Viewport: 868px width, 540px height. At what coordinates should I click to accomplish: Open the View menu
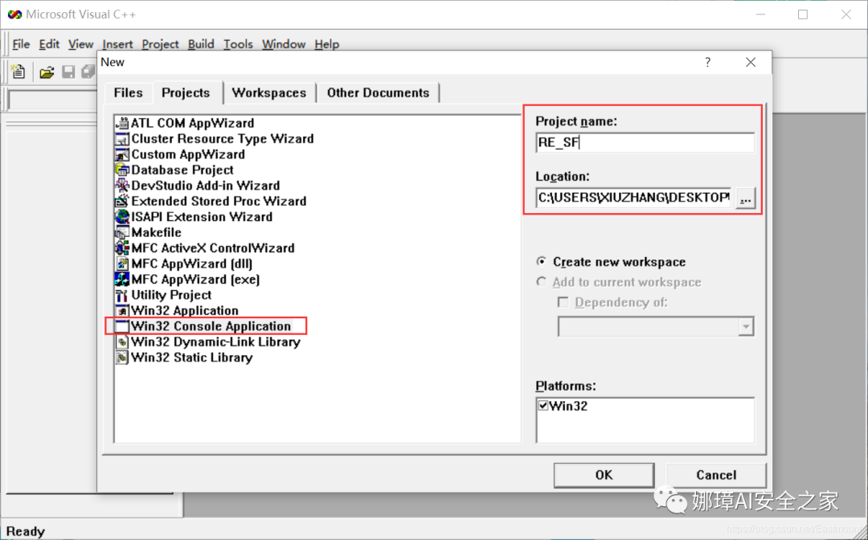coord(81,44)
